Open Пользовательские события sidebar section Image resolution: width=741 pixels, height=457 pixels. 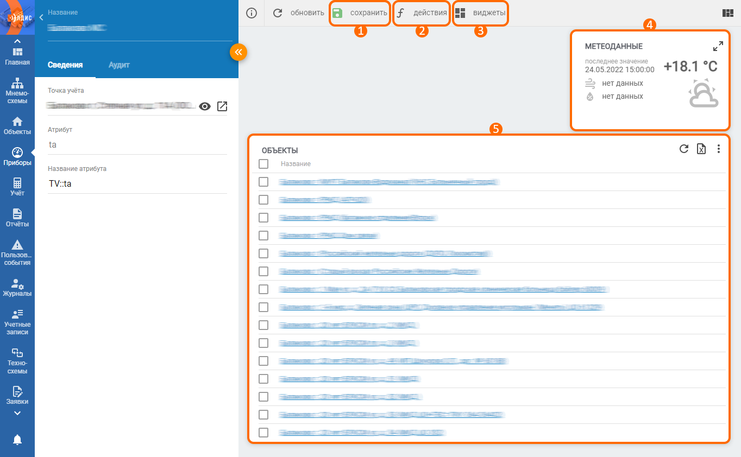[x=17, y=252]
